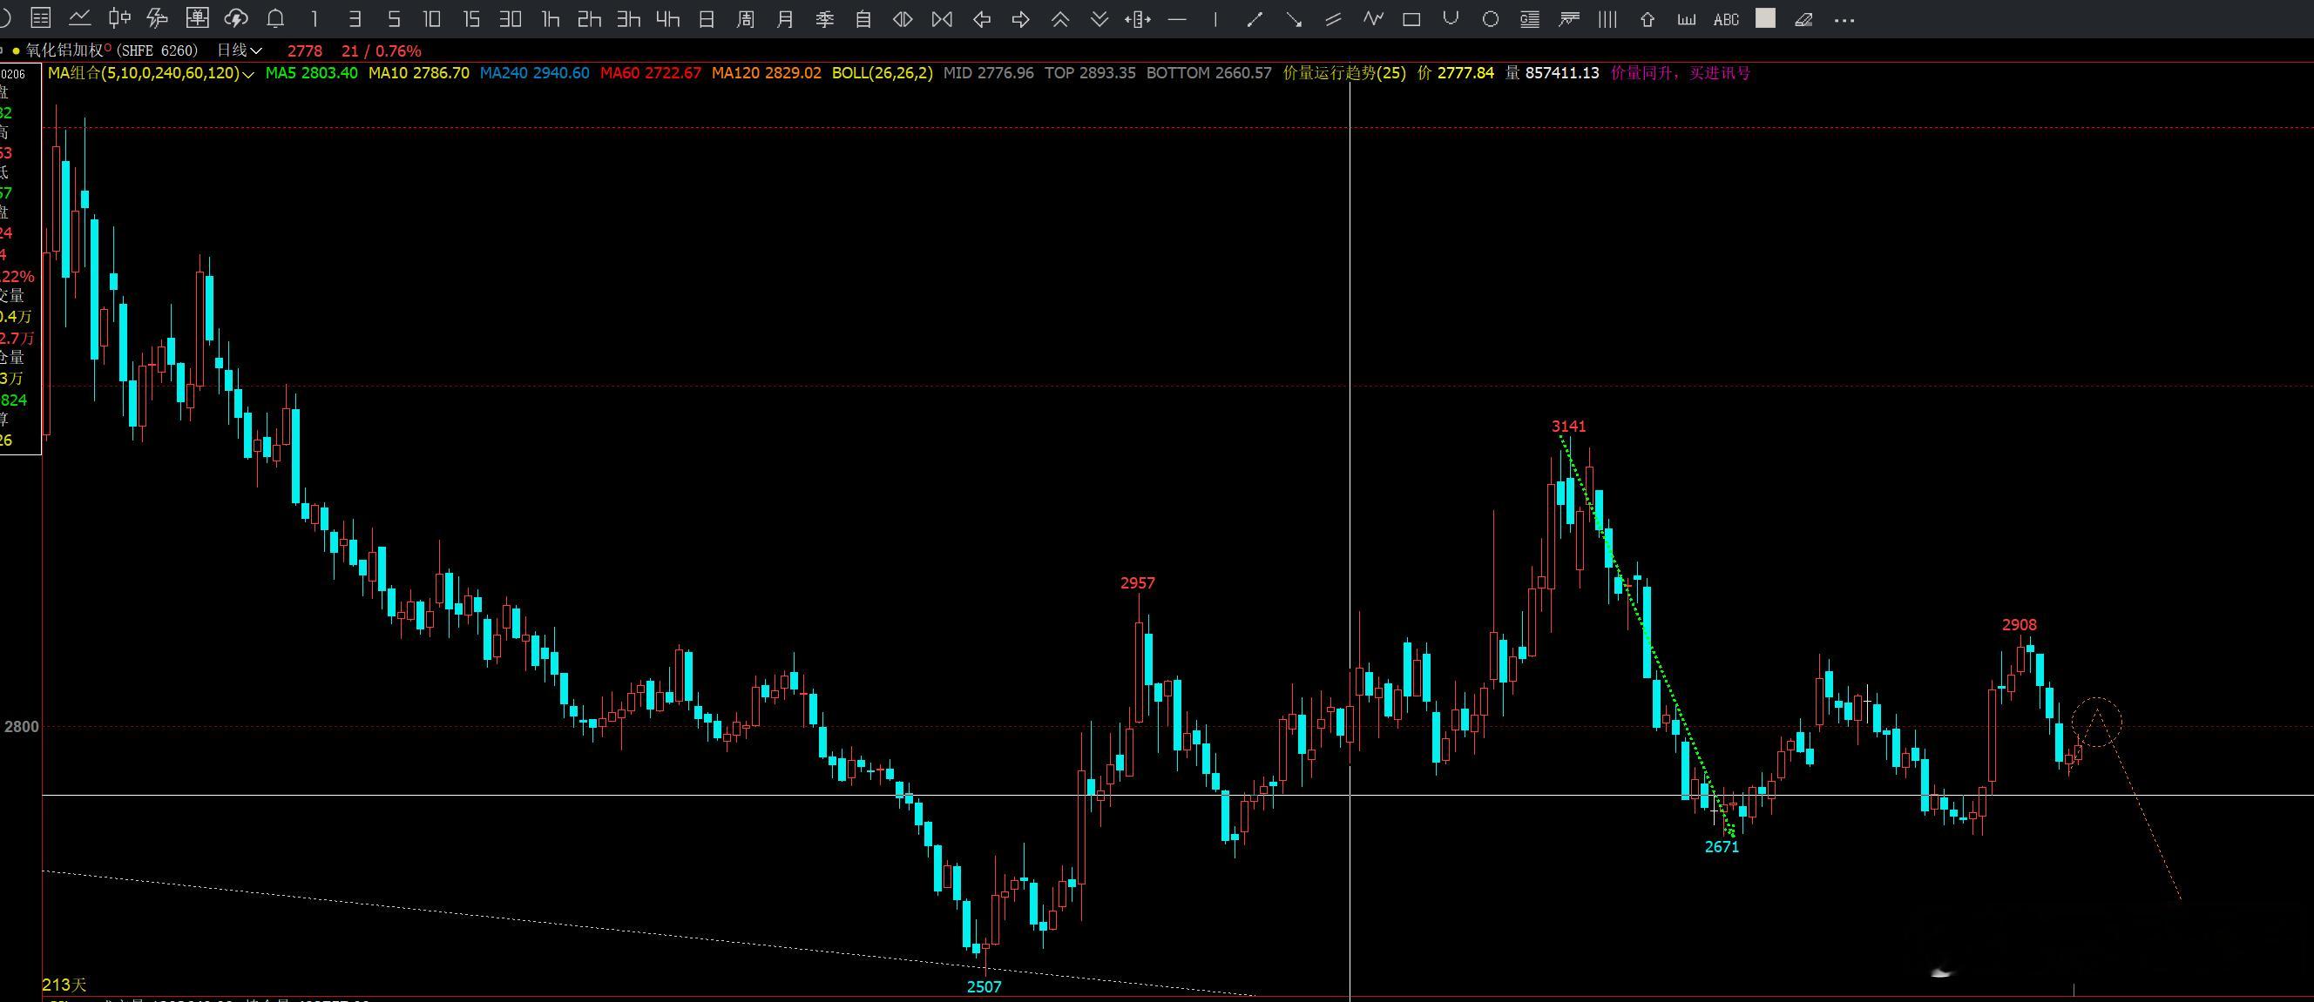Click the 2908 peak price label
The width and height of the screenshot is (2314, 1002).
(x=2020, y=625)
